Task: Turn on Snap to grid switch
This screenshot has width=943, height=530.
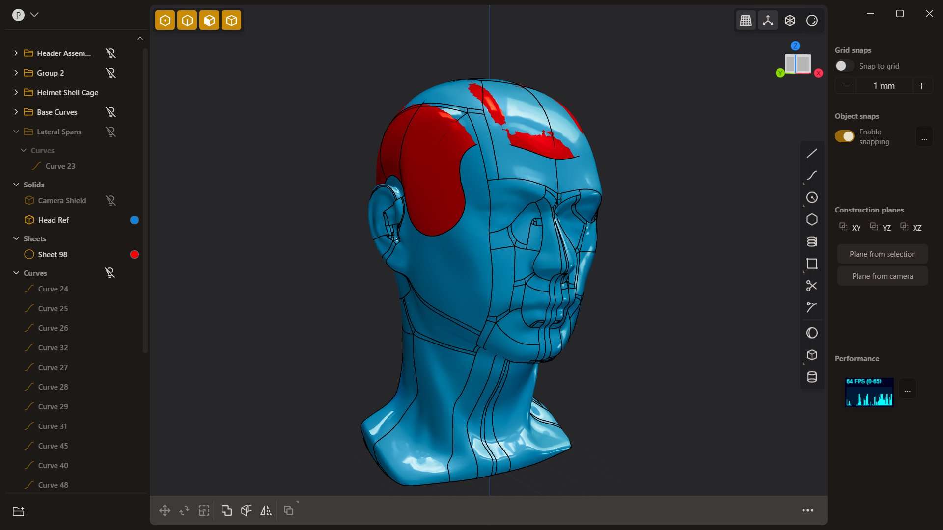Action: tap(844, 66)
